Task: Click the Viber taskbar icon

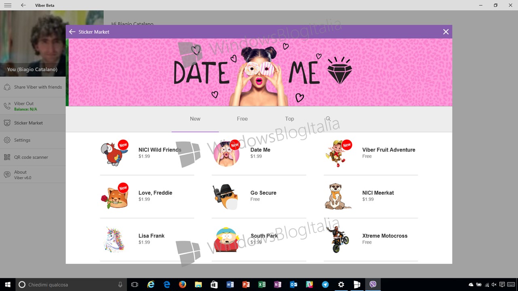Action: [373, 285]
